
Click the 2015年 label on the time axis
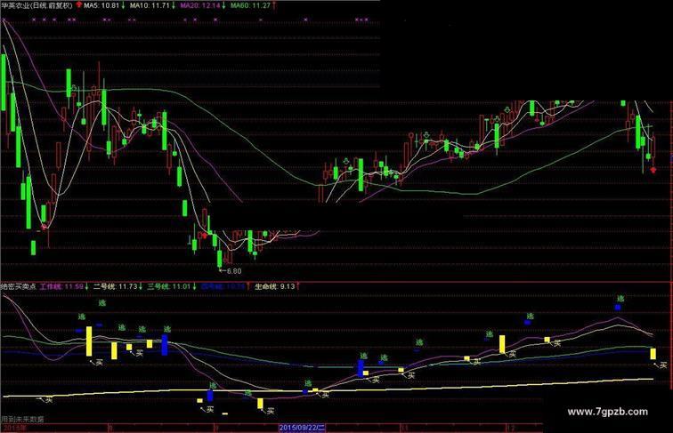point(13,428)
